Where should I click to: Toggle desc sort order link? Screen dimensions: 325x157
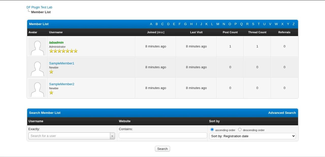[x=161, y=32]
